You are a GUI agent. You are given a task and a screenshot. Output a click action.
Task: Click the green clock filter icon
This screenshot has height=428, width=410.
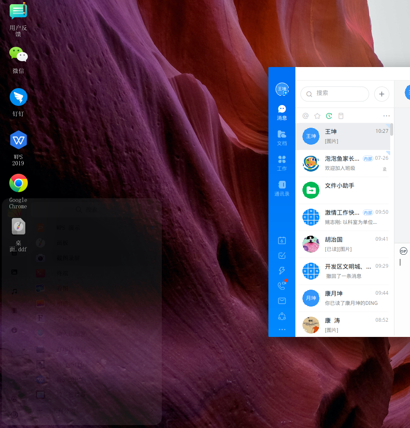click(329, 116)
